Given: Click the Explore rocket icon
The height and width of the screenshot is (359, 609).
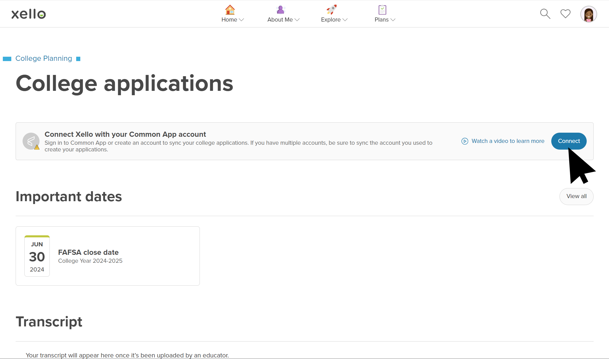Looking at the screenshot, I should (x=331, y=10).
